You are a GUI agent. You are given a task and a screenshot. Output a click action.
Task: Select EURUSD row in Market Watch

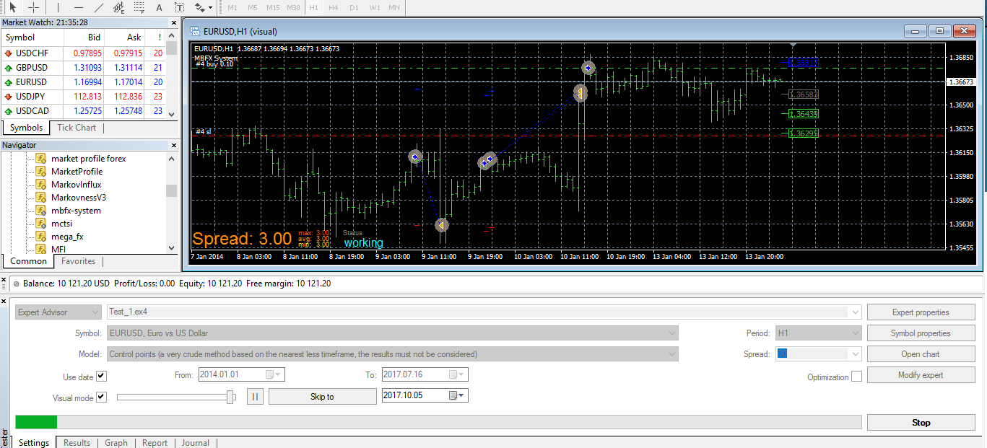point(83,82)
